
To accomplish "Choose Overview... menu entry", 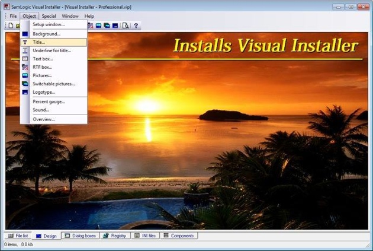I will (x=54, y=119).
